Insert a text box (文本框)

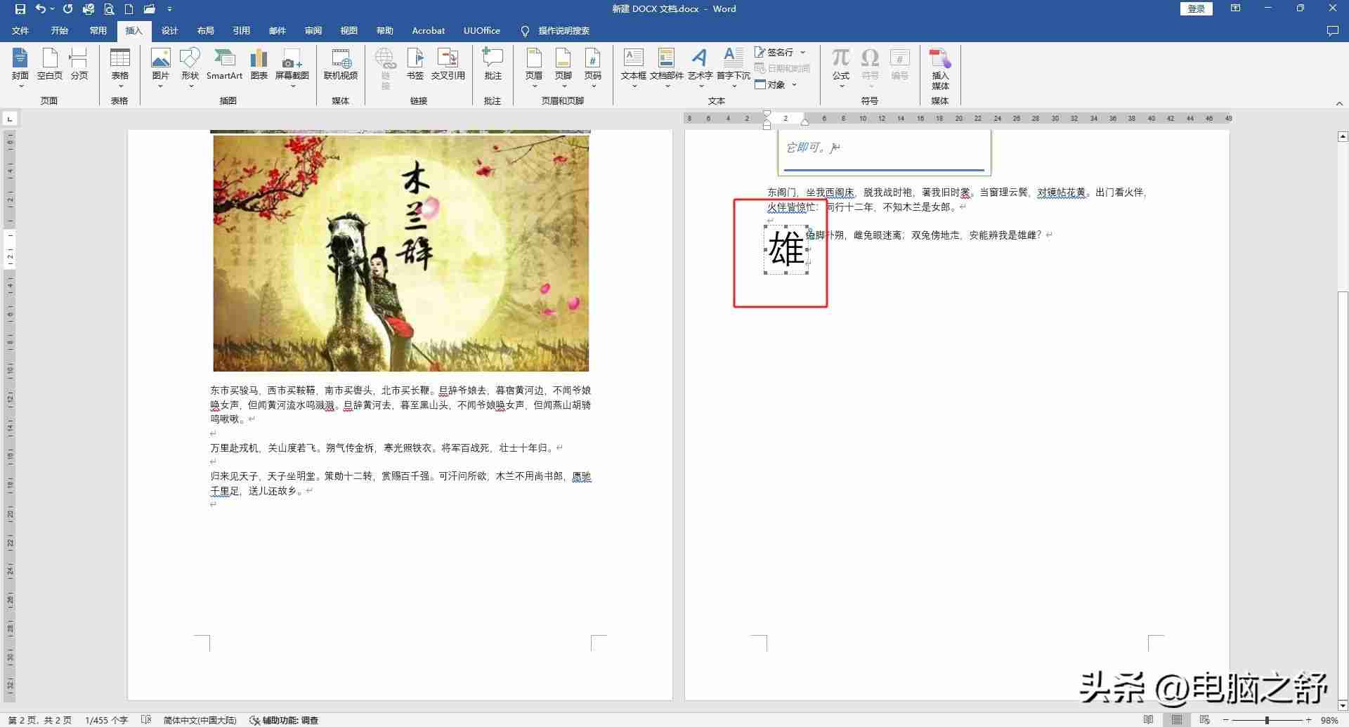click(634, 67)
